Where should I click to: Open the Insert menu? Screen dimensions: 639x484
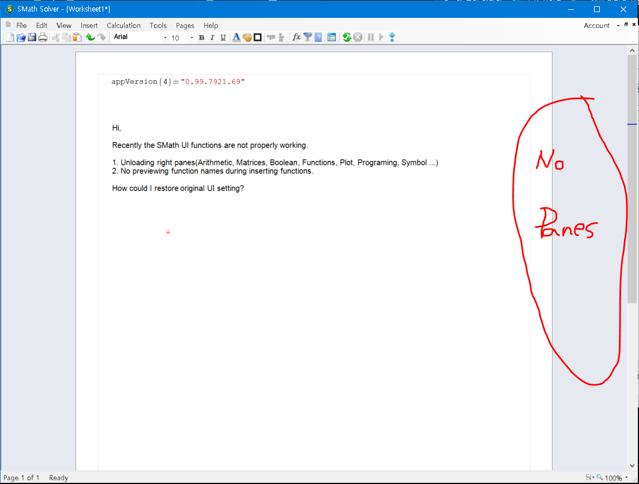(89, 25)
